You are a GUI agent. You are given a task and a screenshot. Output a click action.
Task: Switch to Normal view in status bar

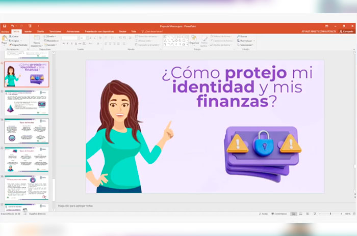[294, 214]
